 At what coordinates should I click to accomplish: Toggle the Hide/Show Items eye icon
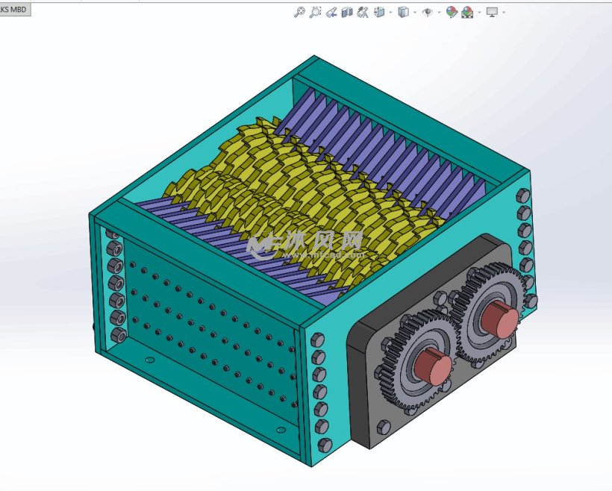coord(428,11)
